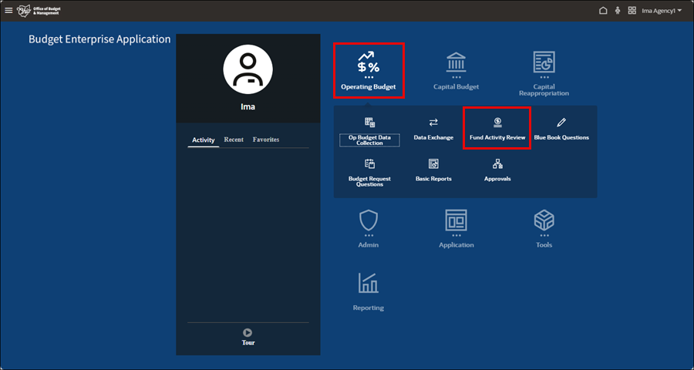
Task: Switch to the Favorites tab
Action: [266, 140]
